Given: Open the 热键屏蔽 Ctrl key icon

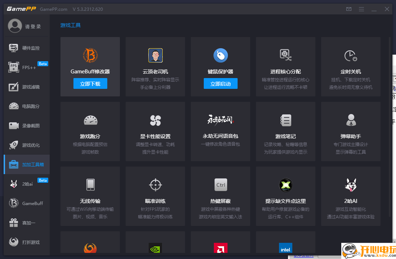Looking at the screenshot, I should point(221,185).
